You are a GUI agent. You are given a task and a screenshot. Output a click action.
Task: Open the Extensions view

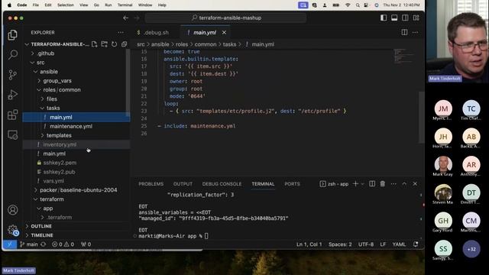click(12, 115)
